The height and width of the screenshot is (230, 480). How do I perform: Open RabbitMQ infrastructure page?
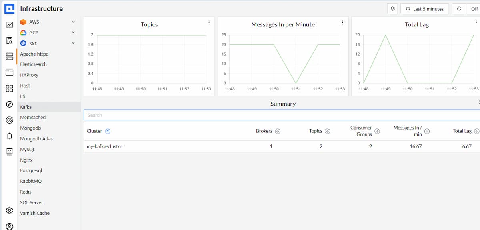pyautogui.click(x=31, y=181)
